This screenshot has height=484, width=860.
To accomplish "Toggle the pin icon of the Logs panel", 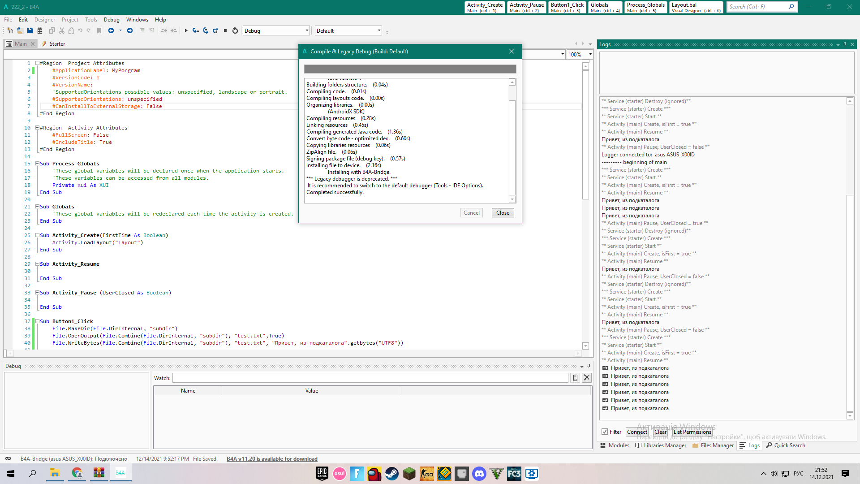I will coord(844,44).
